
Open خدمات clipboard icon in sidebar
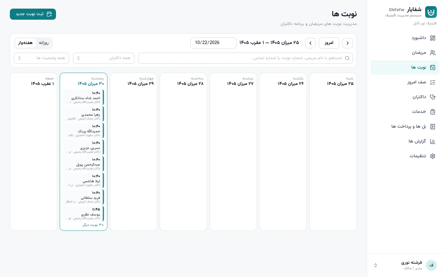pos(433,112)
